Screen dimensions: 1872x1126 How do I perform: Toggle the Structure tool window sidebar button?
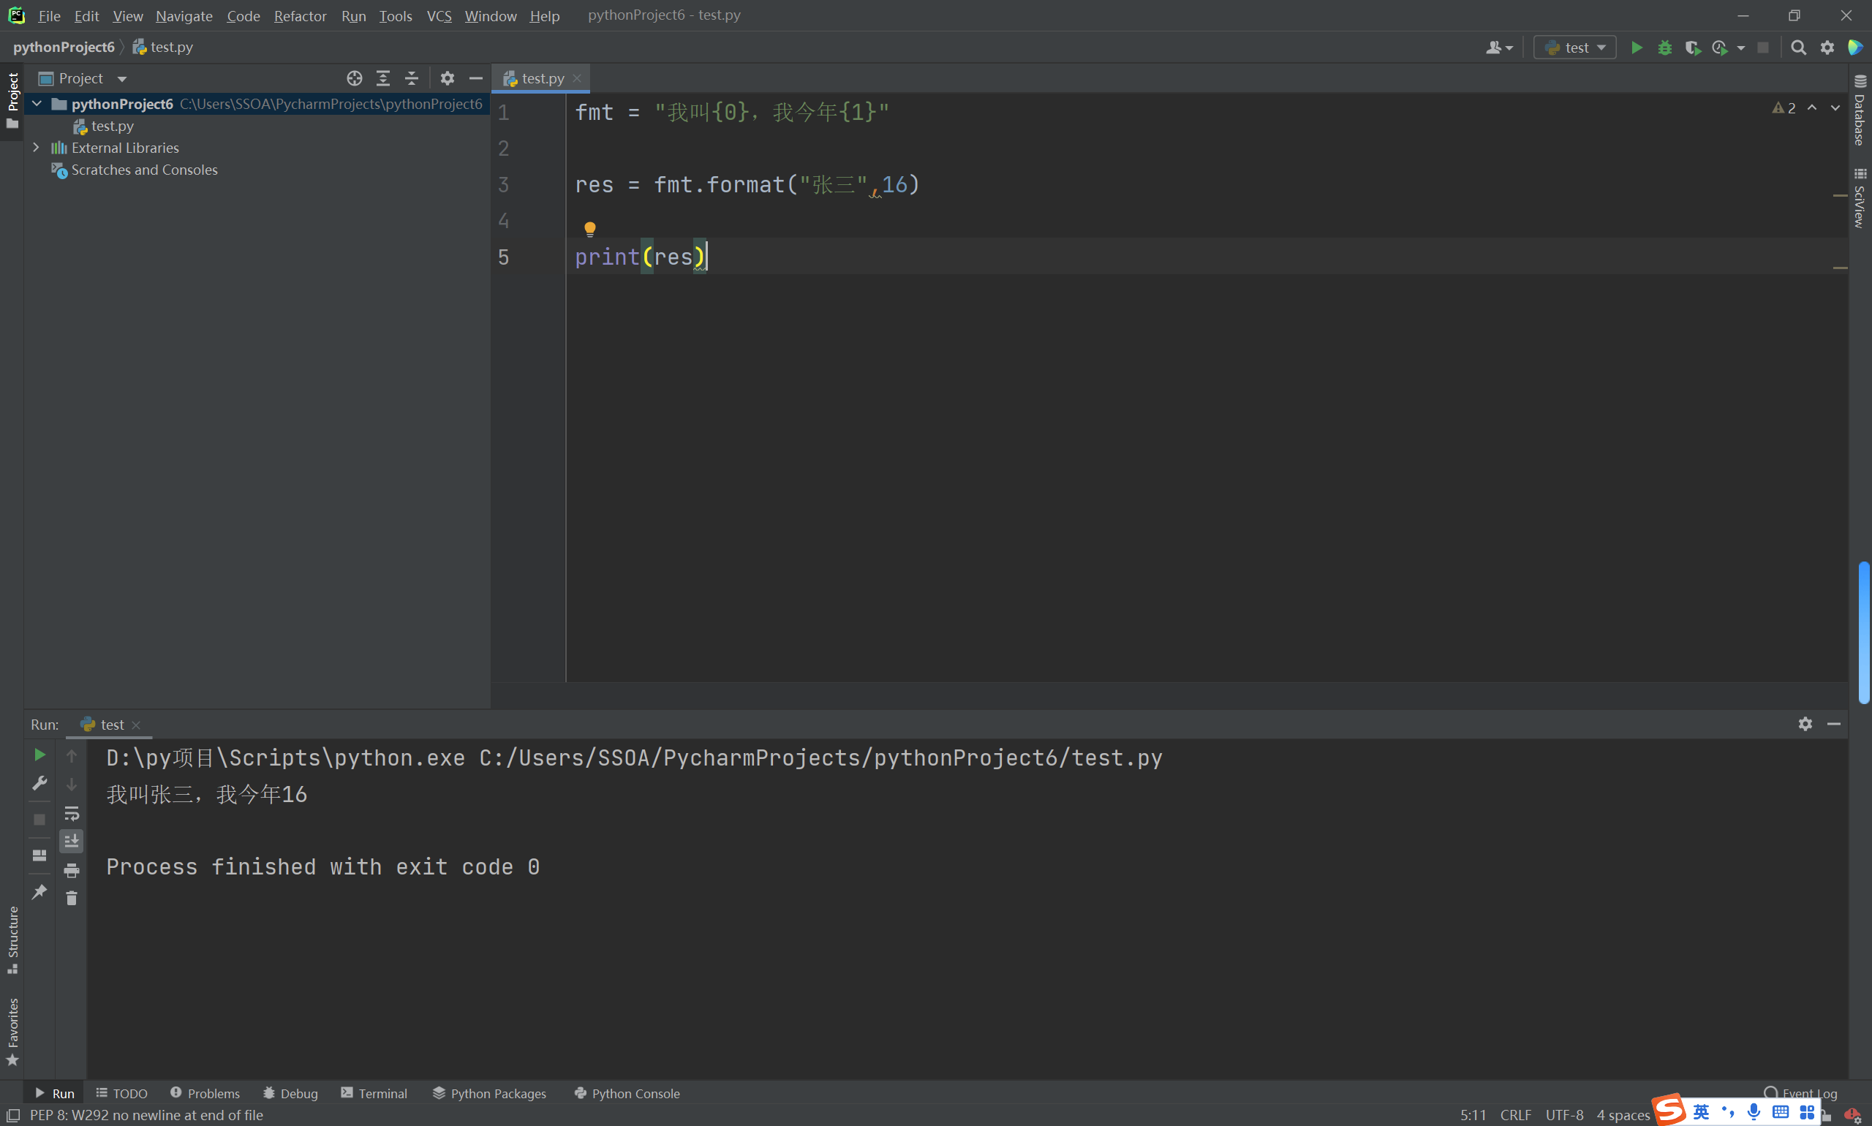point(12,940)
